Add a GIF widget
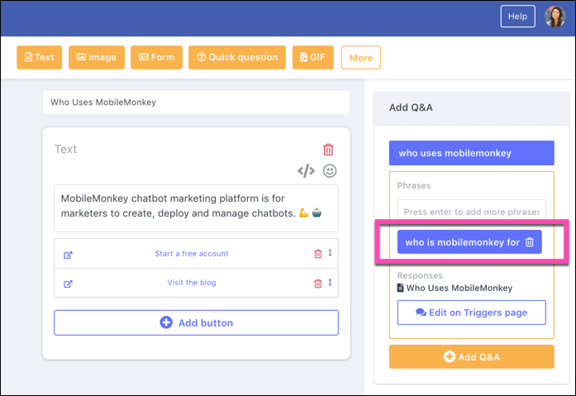This screenshot has width=576, height=396. click(313, 57)
